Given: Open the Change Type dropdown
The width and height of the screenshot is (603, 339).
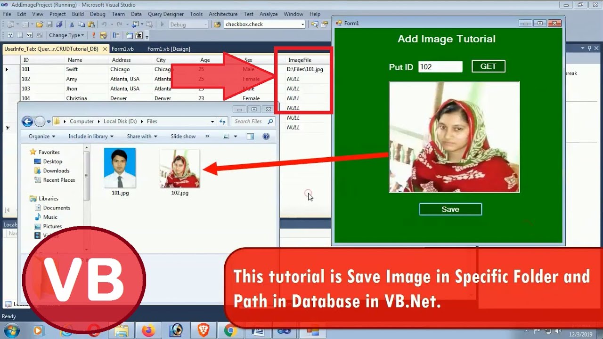Looking at the screenshot, I should point(66,35).
